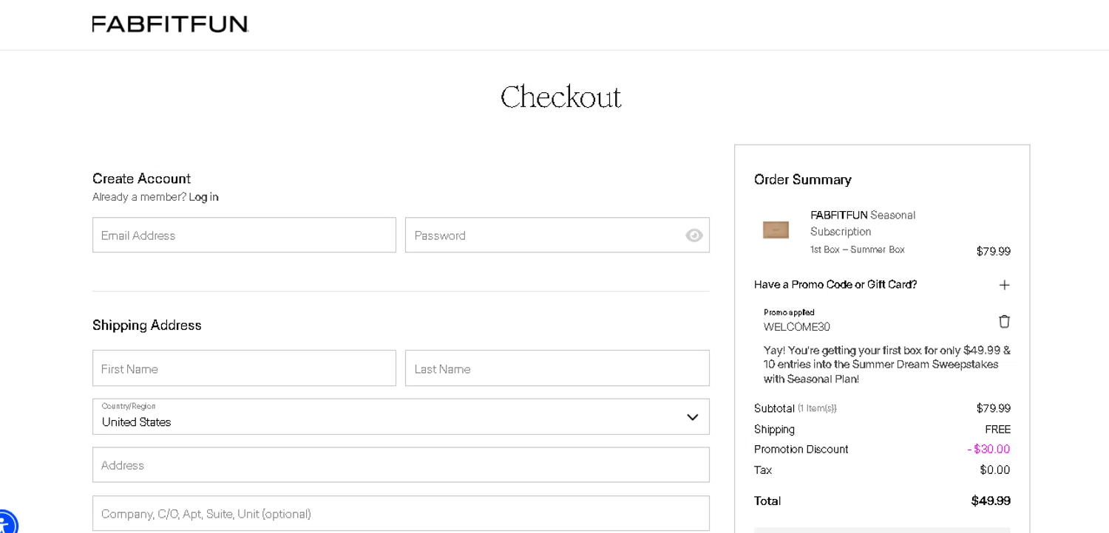Image resolution: width=1109 pixels, height=533 pixels.
Task: Click the WELCOME30 promo code text
Action: coord(797,327)
